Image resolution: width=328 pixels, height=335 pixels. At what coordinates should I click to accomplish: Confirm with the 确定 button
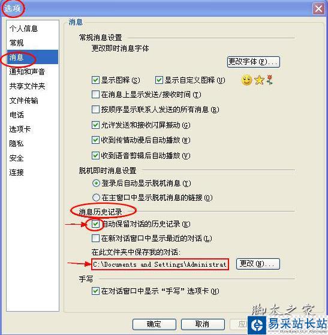[x=154, y=324]
